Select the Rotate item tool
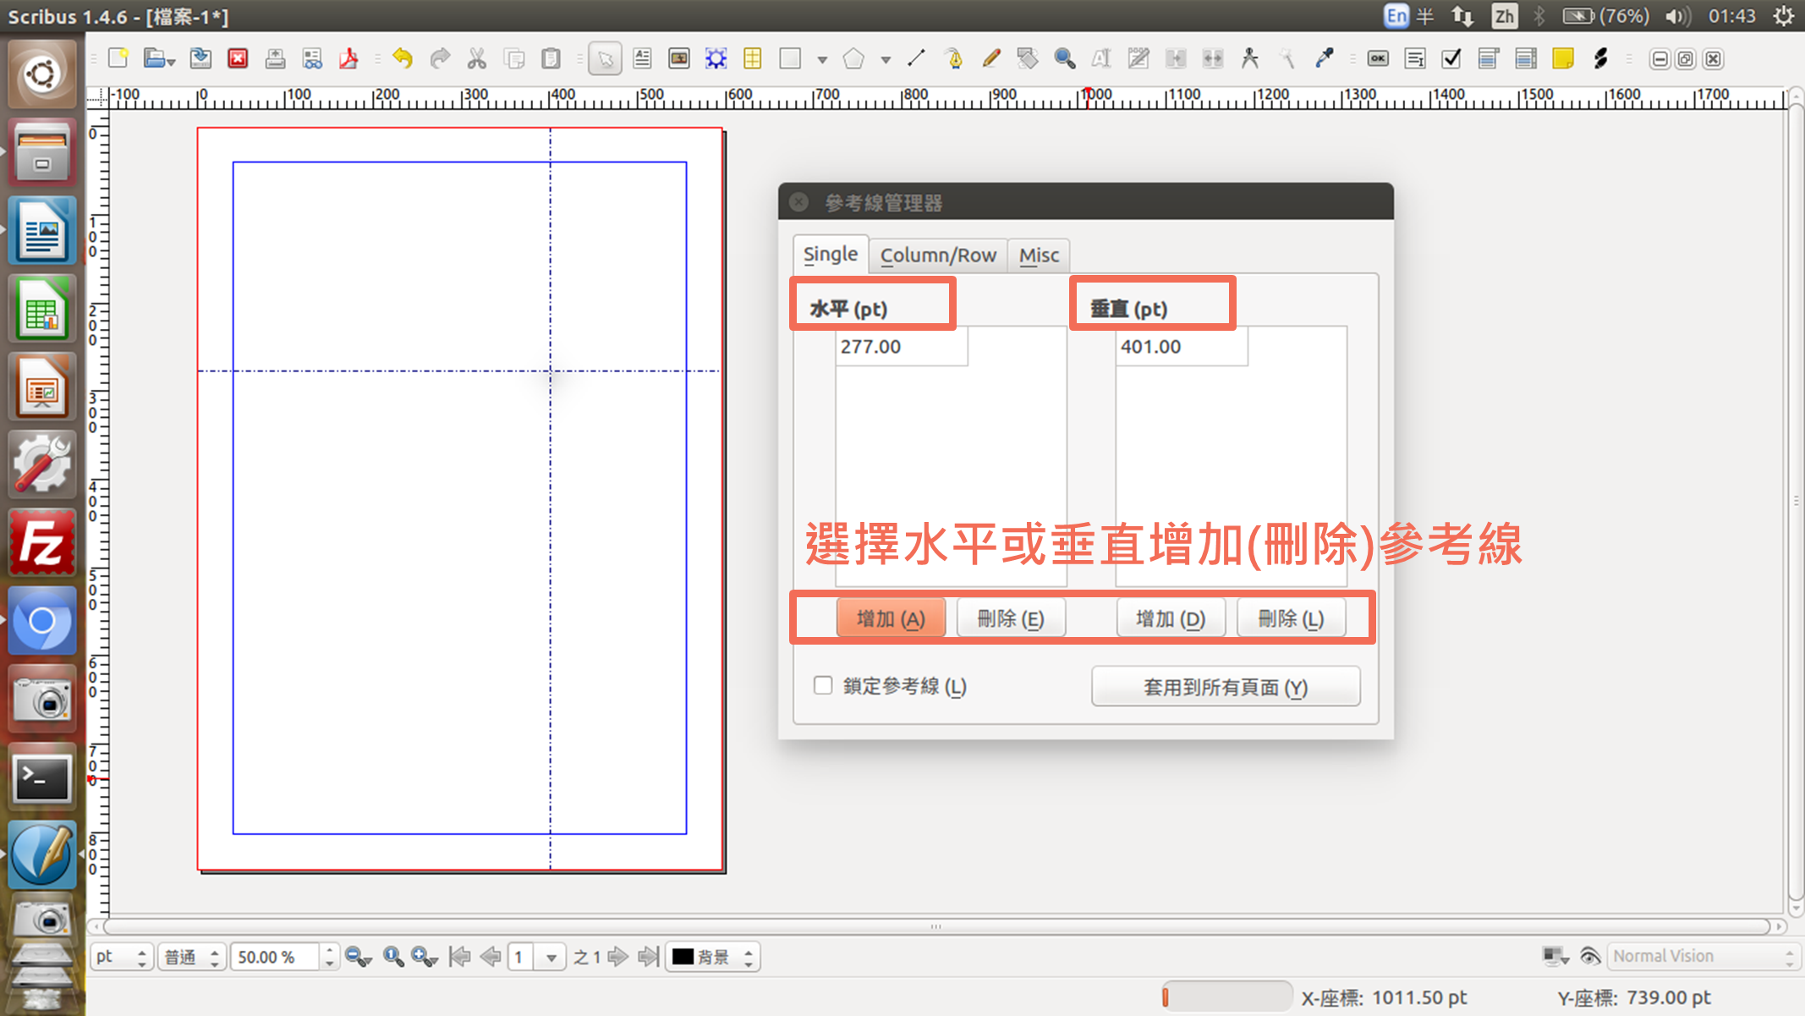 [x=1027, y=58]
